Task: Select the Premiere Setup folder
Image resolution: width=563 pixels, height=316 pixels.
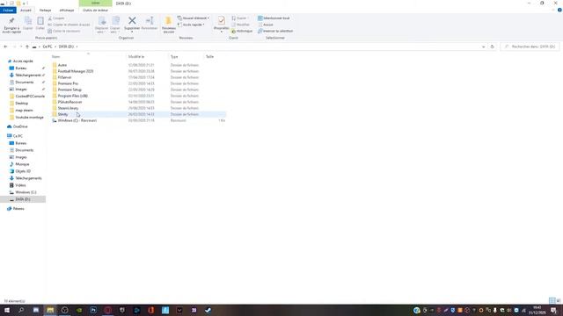Action: (x=69, y=90)
